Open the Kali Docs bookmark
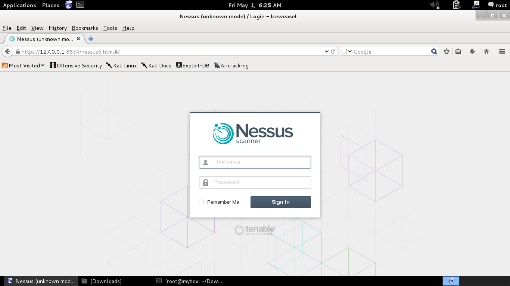 click(156, 66)
